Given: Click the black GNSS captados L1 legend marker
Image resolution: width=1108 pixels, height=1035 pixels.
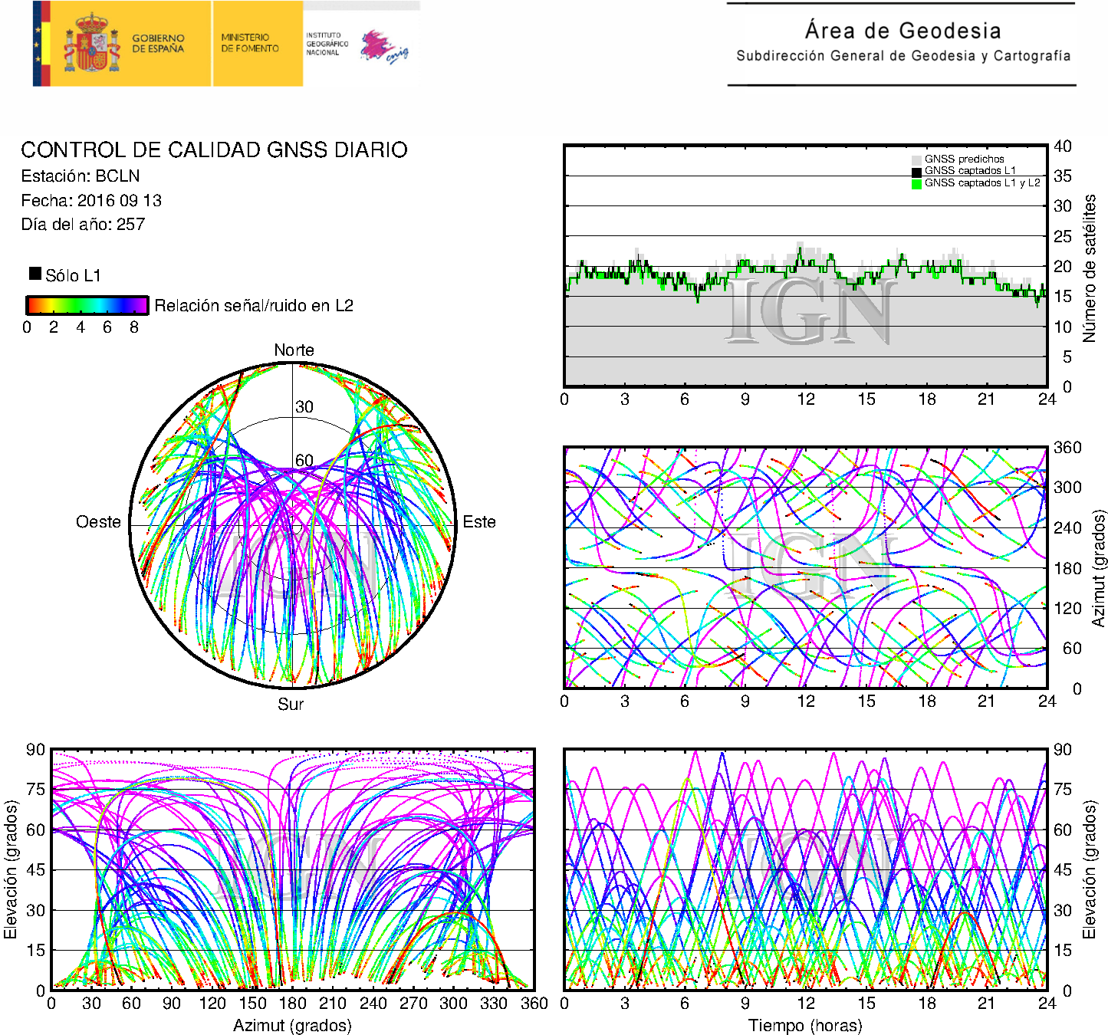Looking at the screenshot, I should pos(916,172).
